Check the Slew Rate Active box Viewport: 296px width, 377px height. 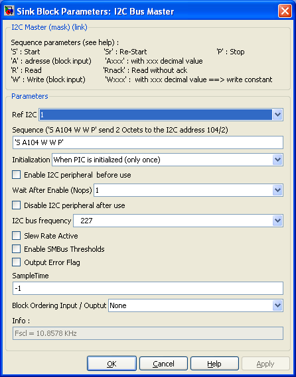point(16,236)
